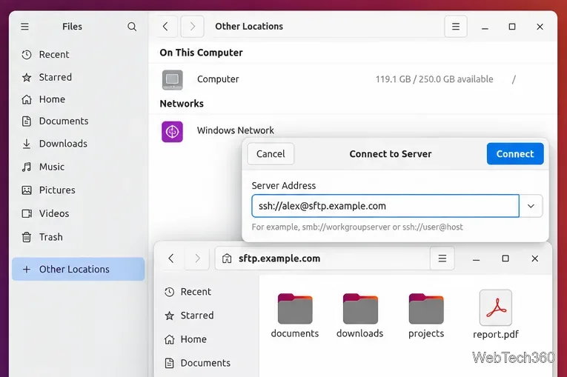Open Starred in sftp window sidebar

pyautogui.click(x=207, y=316)
